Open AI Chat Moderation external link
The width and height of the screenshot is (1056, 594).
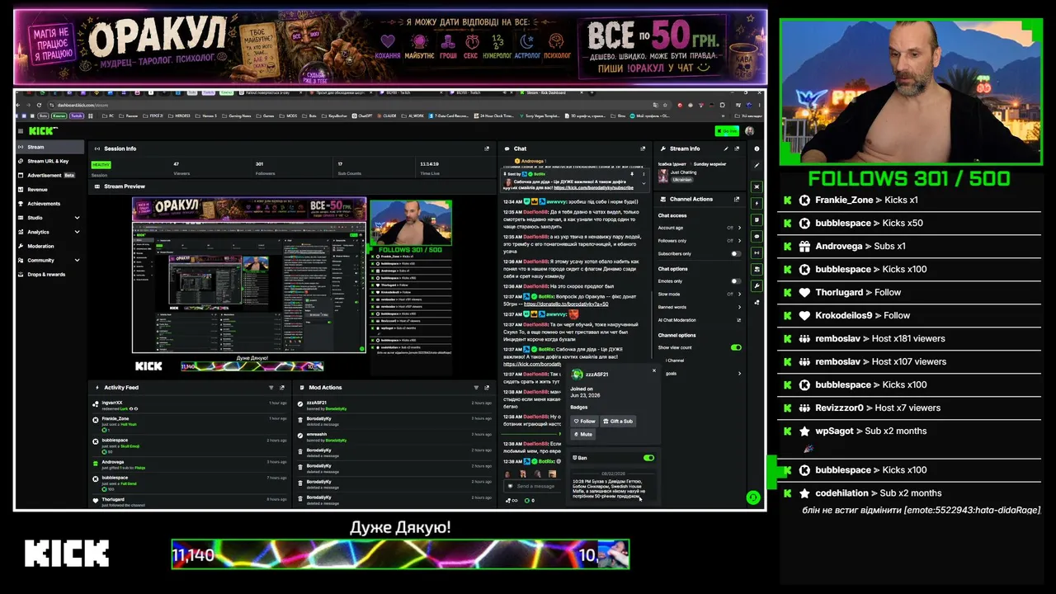[x=738, y=320]
